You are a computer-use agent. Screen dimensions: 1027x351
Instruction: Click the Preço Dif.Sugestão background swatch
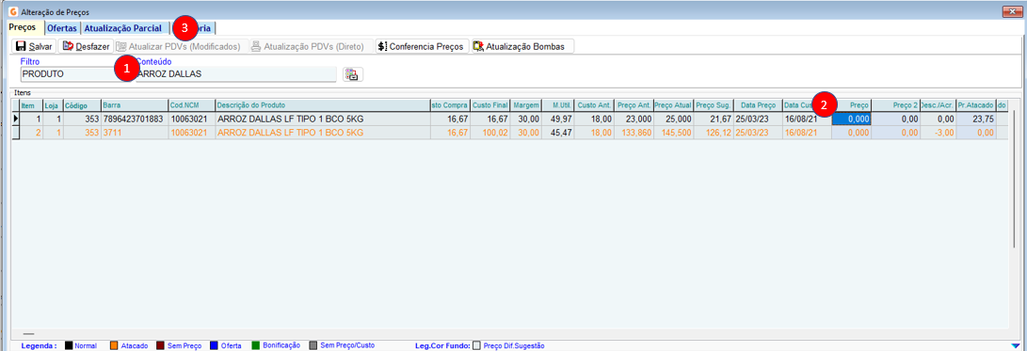click(x=477, y=345)
